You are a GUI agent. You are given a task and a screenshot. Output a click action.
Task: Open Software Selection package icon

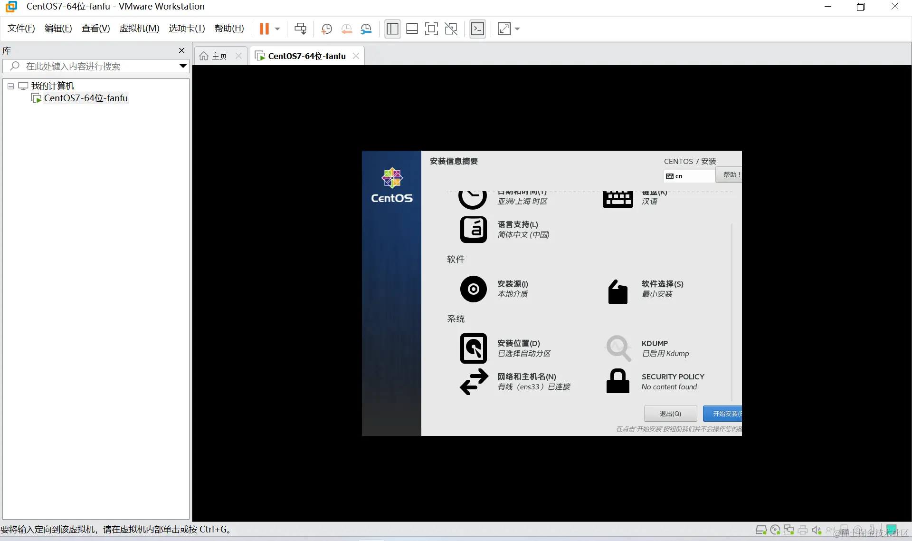click(x=617, y=291)
